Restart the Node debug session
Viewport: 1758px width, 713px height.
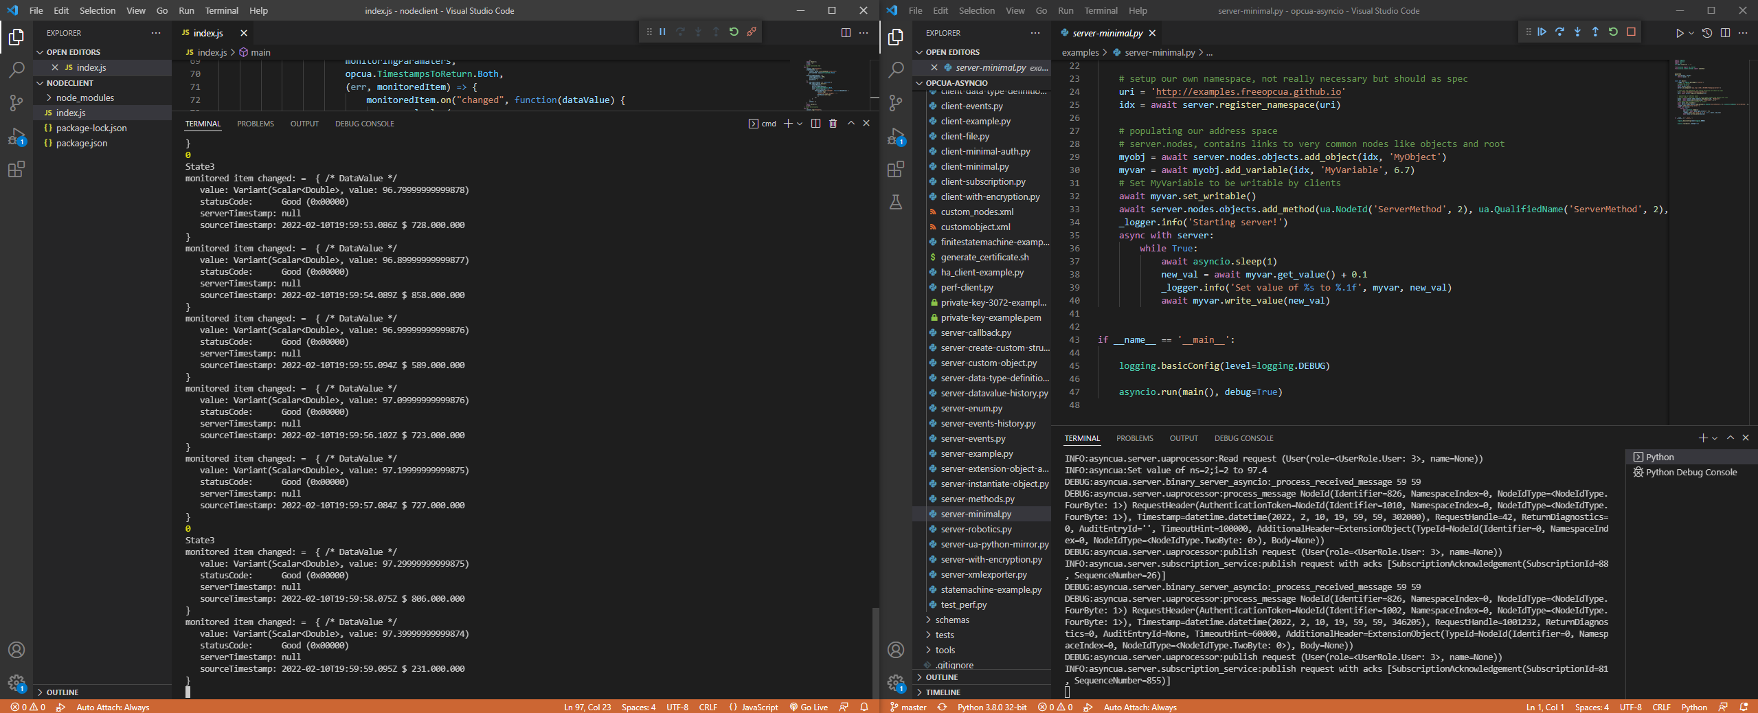[734, 32]
